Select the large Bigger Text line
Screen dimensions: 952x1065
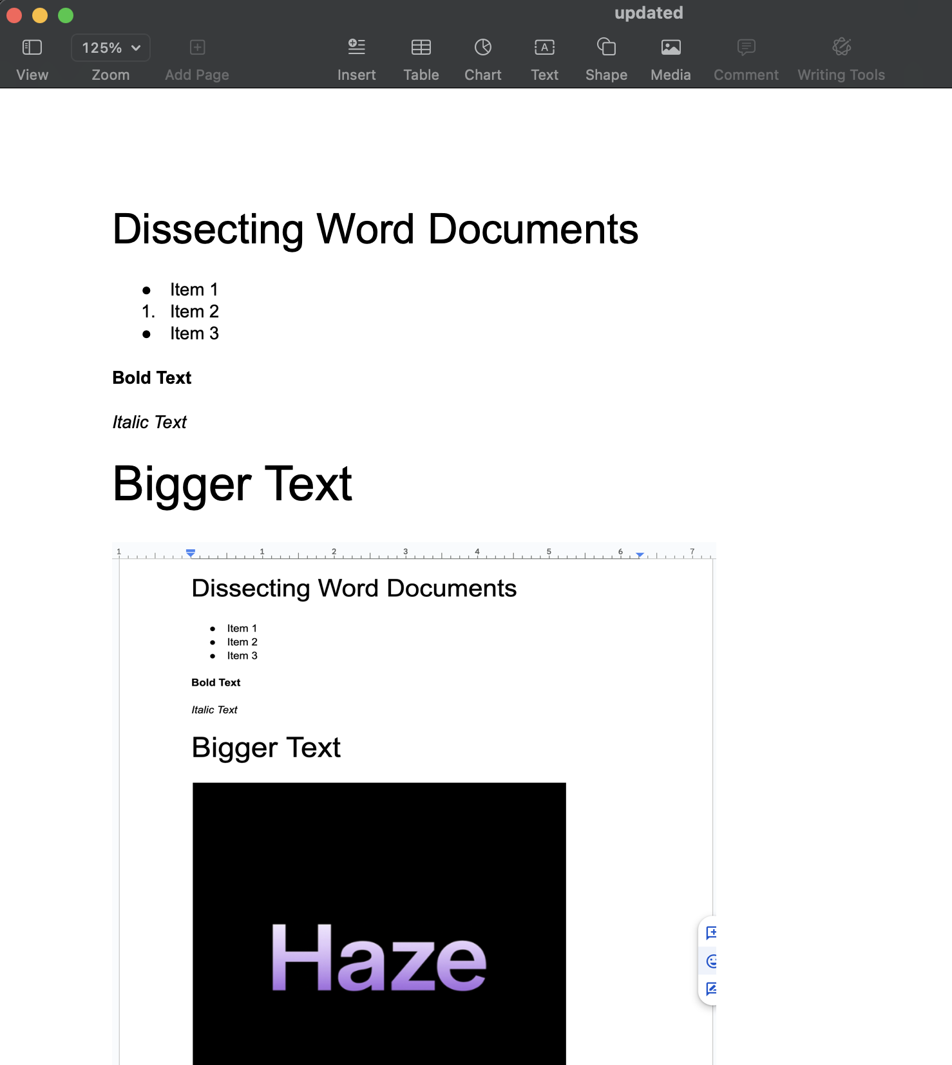pos(232,484)
